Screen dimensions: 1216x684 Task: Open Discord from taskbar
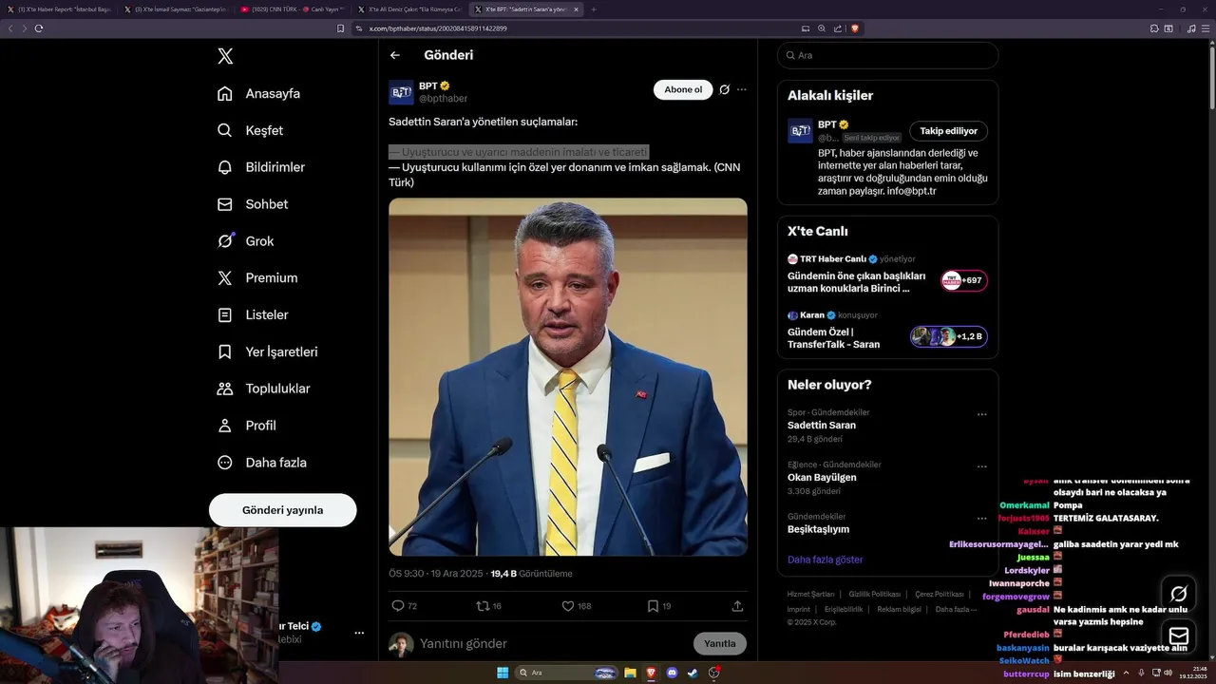(673, 673)
